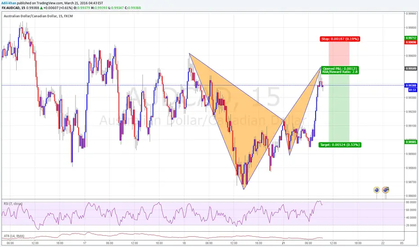Click the 0.99300 price scale label
Screen dimensions: 419x247
(411, 98)
